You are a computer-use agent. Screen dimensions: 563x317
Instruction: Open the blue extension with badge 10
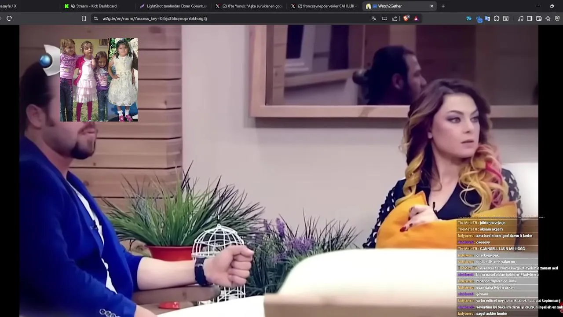(x=479, y=19)
